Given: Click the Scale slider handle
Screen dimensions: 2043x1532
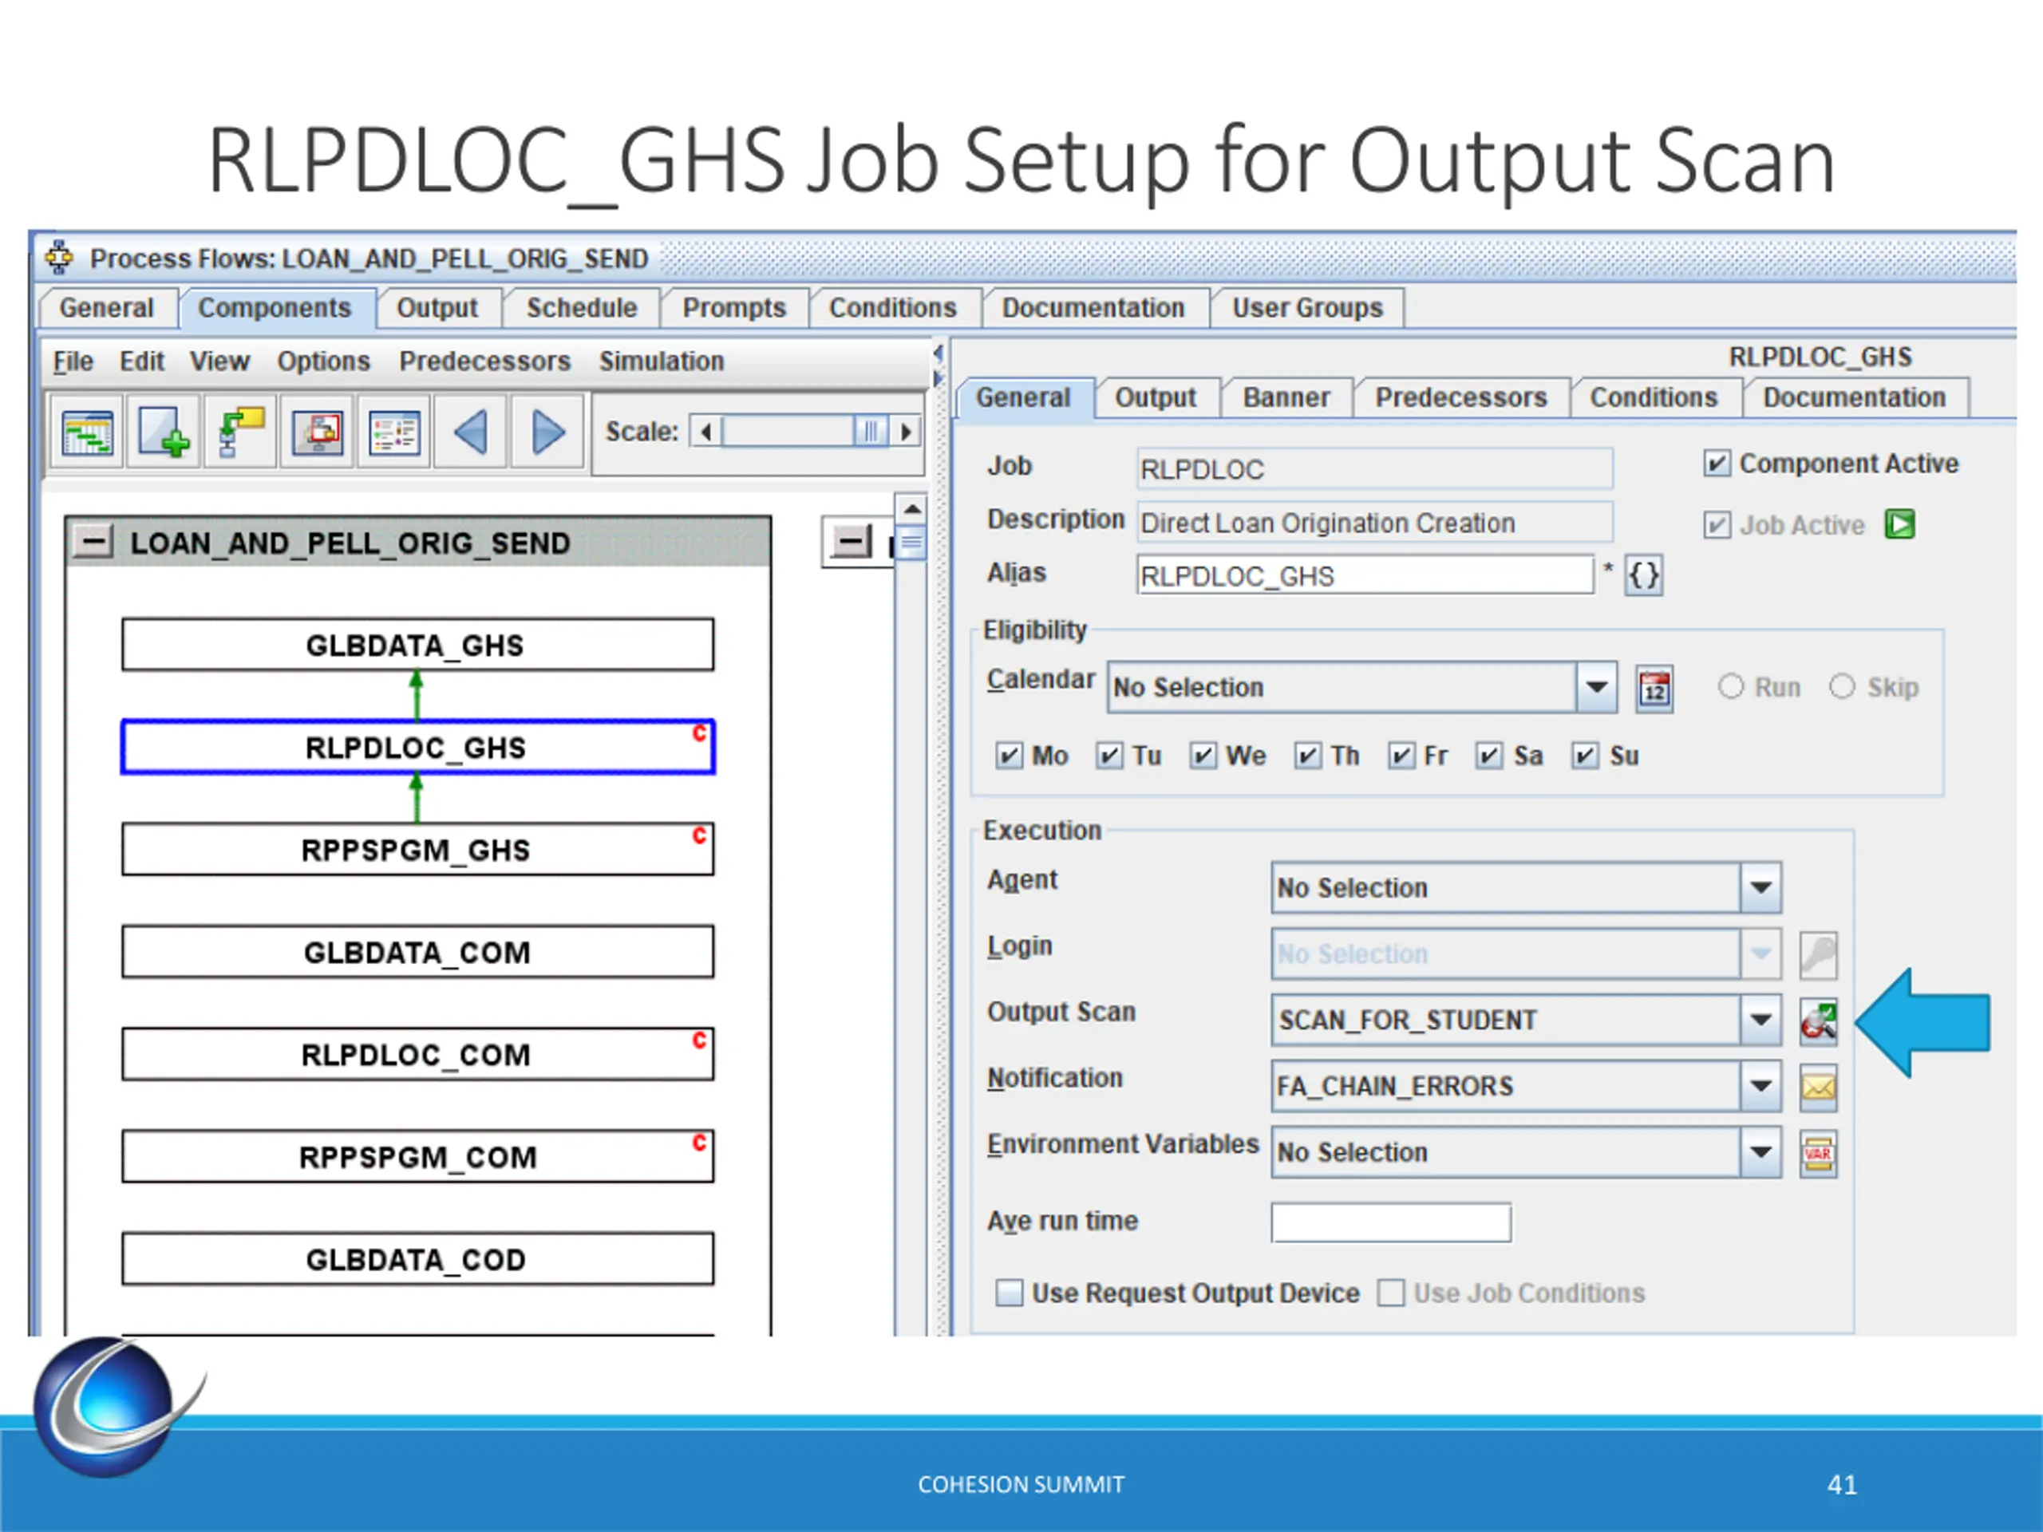Looking at the screenshot, I should pyautogui.click(x=871, y=431).
